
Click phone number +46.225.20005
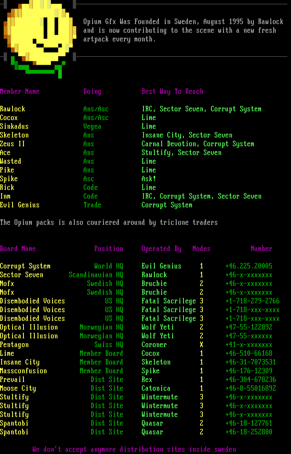pyautogui.click(x=249, y=266)
